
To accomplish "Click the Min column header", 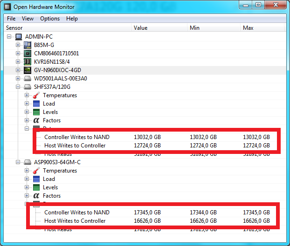I will (214, 28).
